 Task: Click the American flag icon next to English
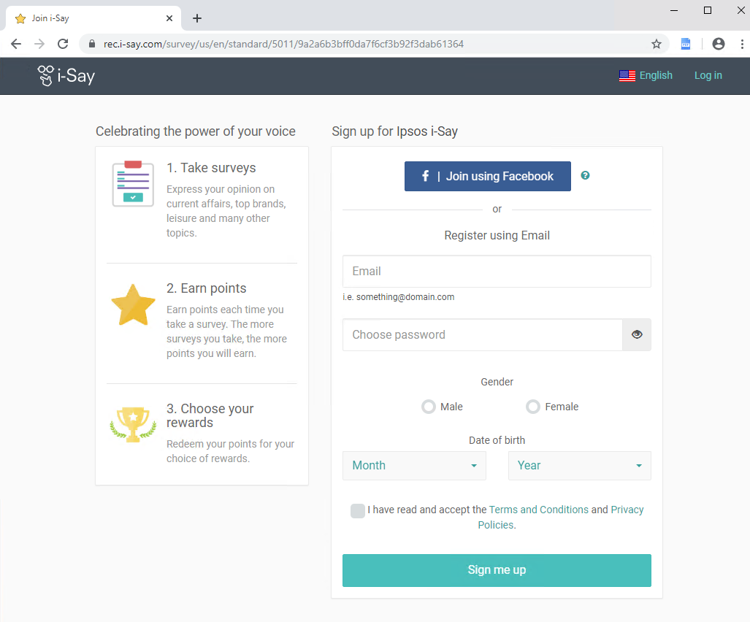coord(627,75)
